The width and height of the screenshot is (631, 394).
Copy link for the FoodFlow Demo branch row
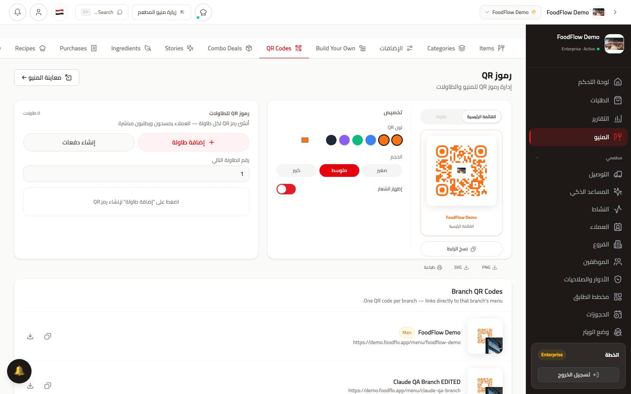(x=48, y=336)
